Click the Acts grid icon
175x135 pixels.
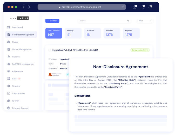pyautogui.click(x=9, y=79)
